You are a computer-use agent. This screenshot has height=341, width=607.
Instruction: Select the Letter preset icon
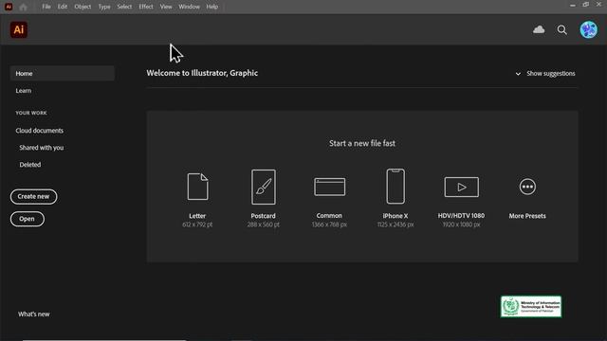coord(197,187)
